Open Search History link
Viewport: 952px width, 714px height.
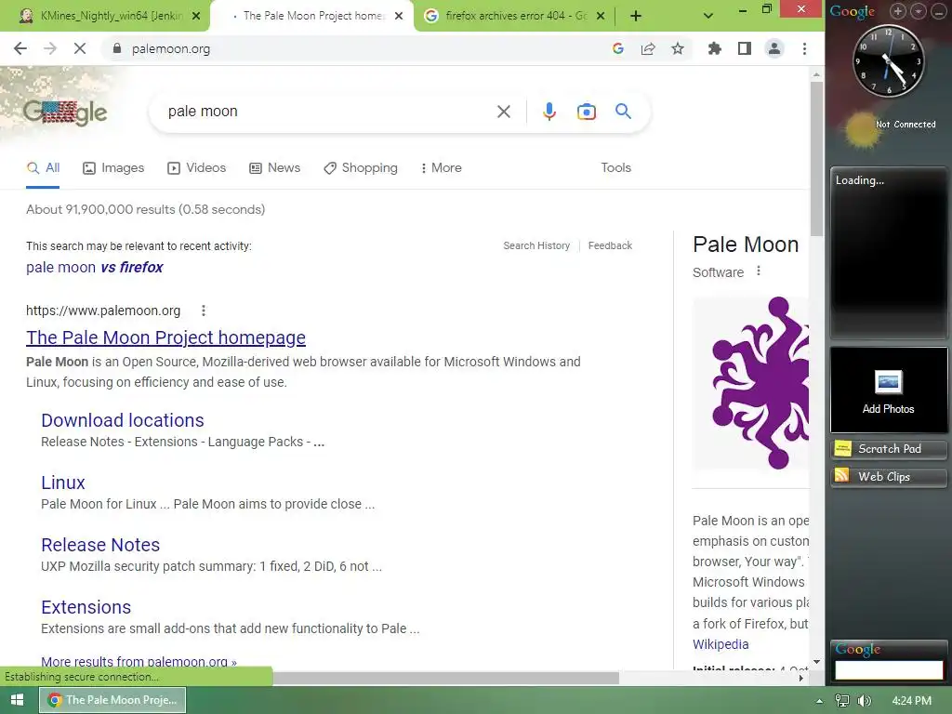536,245
